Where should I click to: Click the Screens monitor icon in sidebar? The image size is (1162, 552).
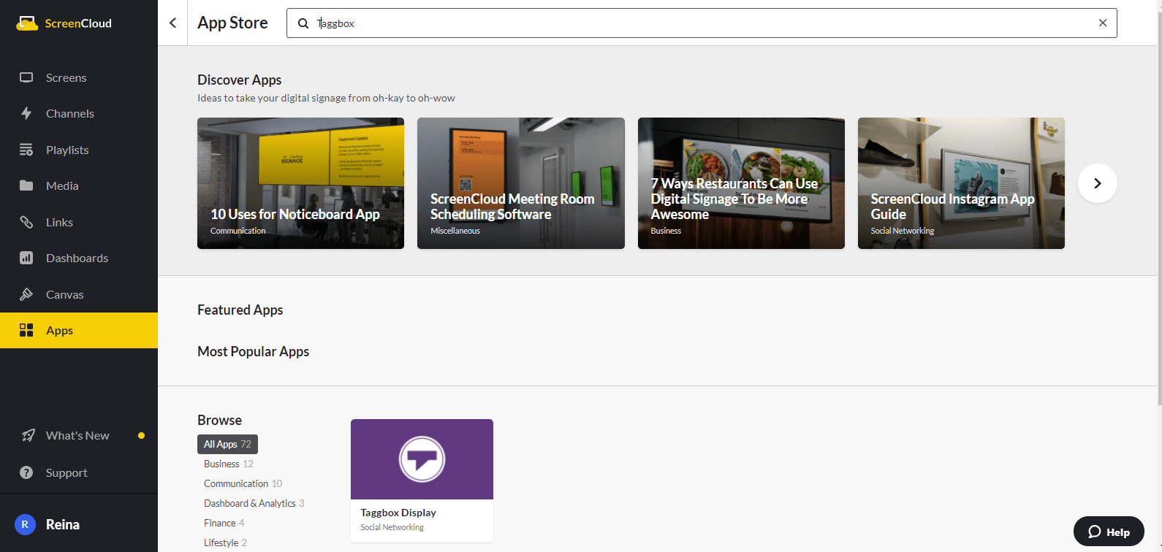click(x=26, y=77)
